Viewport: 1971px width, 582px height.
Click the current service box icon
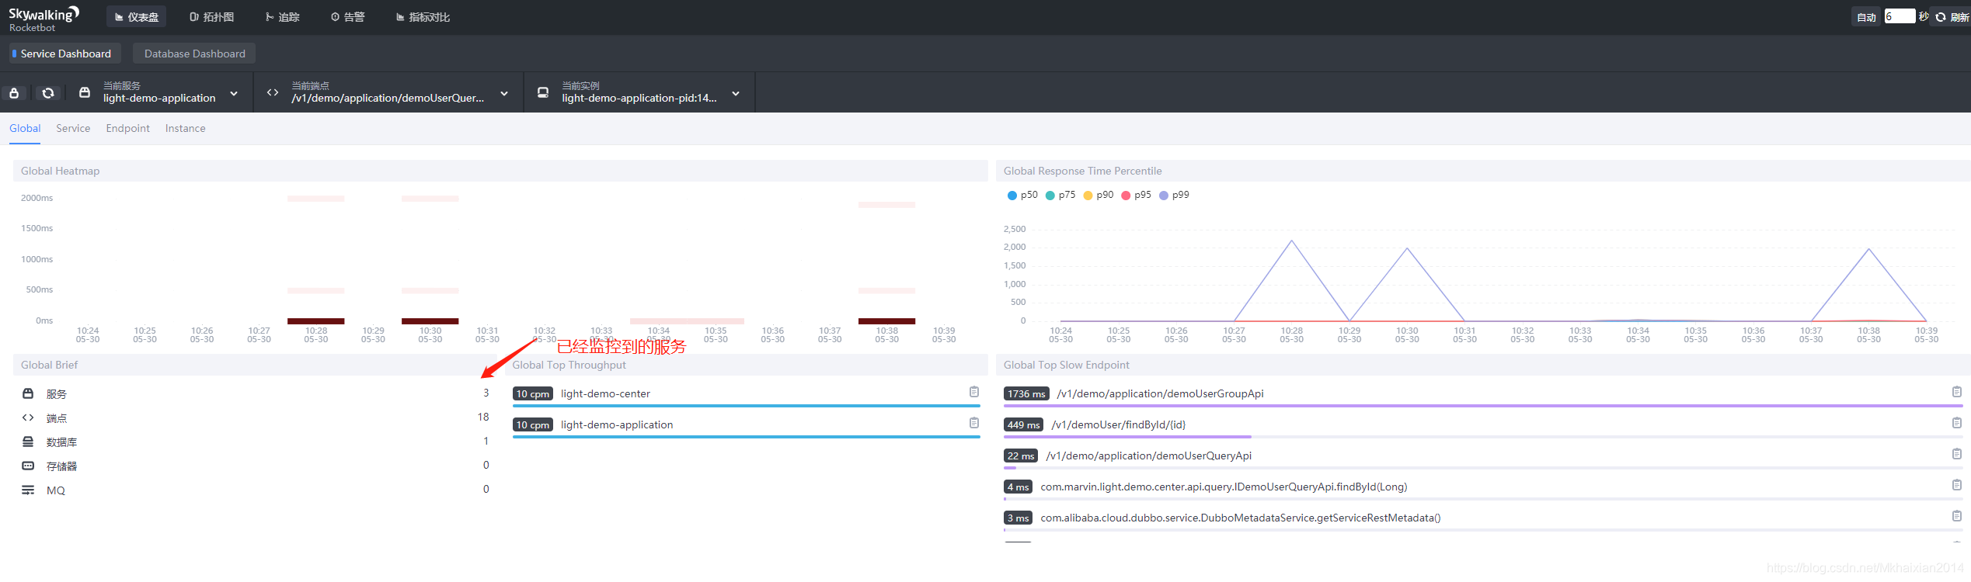point(85,92)
